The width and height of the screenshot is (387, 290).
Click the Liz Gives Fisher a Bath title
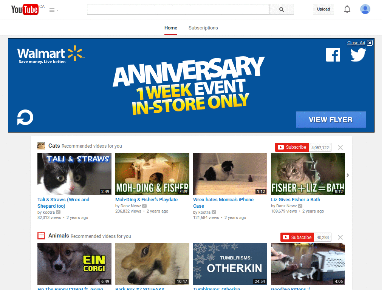pyautogui.click(x=296, y=199)
